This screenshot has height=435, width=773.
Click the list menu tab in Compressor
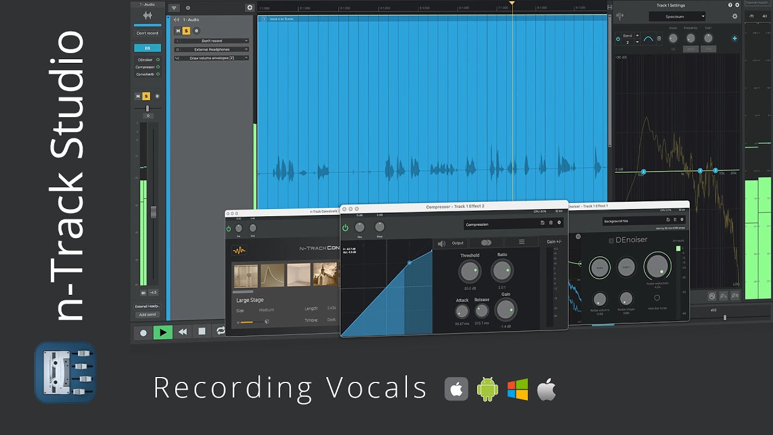tap(522, 242)
